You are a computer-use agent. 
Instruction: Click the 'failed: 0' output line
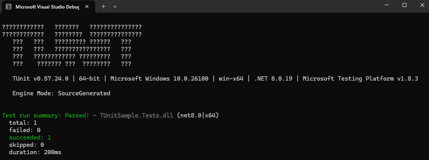[x=24, y=130]
